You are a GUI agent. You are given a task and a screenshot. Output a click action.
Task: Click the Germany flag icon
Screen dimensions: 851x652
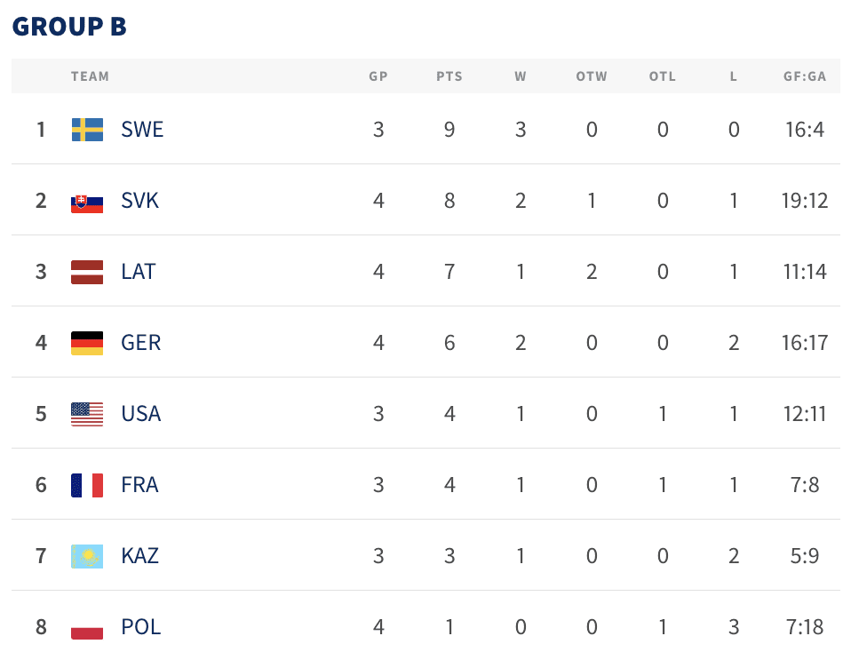tap(87, 343)
